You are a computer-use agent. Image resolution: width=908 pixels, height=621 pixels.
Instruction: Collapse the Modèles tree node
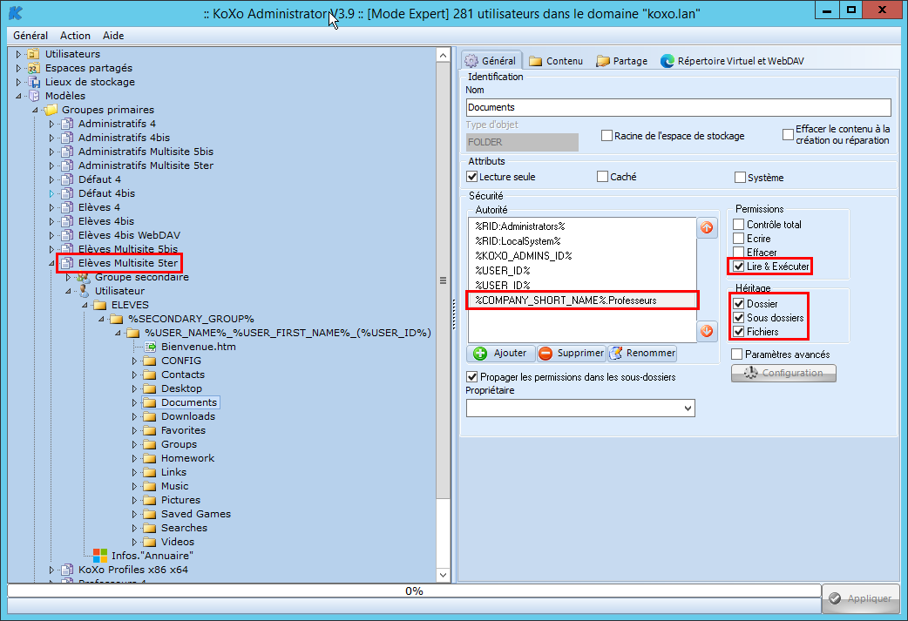pyautogui.click(x=18, y=96)
